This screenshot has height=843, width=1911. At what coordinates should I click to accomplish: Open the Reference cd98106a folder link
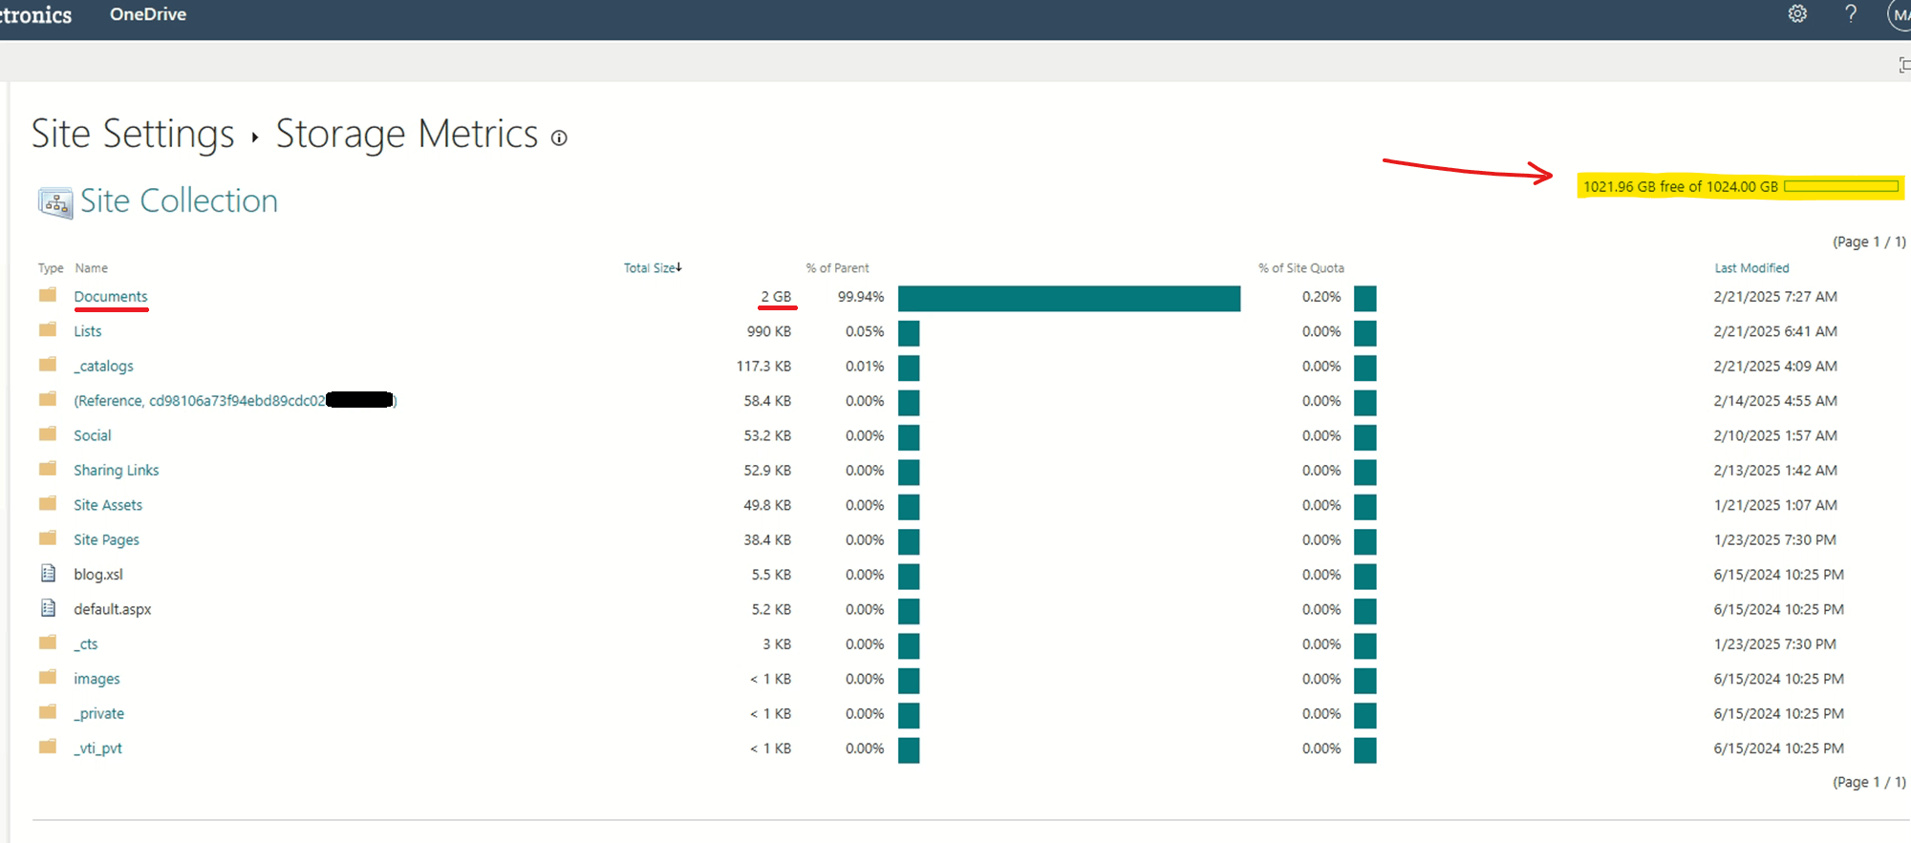(235, 401)
